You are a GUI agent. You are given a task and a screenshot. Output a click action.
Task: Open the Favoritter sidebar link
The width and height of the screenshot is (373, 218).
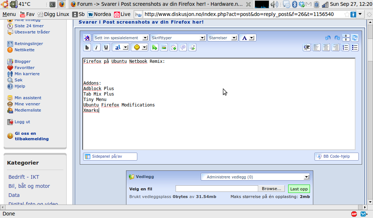[x=24, y=68]
